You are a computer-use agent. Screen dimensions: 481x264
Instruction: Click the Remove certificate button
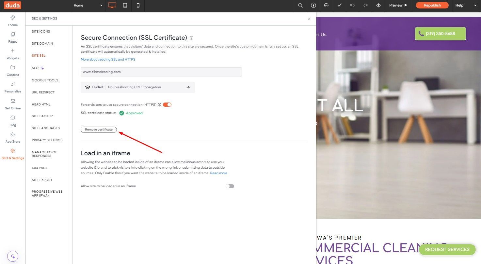[99, 130]
